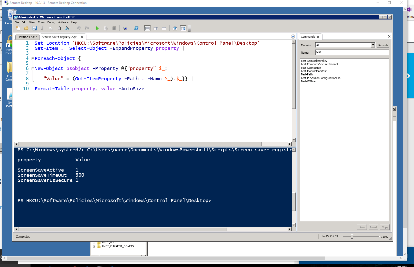The width and height of the screenshot is (414, 267).
Task: Select Test-WSMan command
Action: [x=309, y=81]
